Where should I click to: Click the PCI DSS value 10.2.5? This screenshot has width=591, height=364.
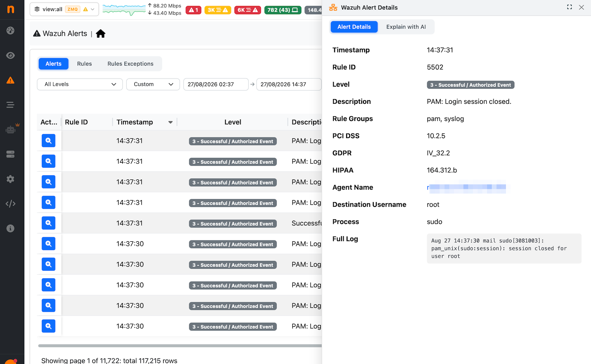(x=436, y=136)
